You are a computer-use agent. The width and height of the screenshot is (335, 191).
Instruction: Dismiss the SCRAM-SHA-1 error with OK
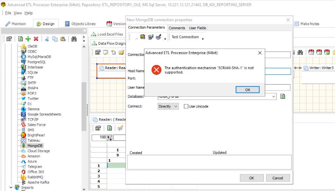click(247, 90)
